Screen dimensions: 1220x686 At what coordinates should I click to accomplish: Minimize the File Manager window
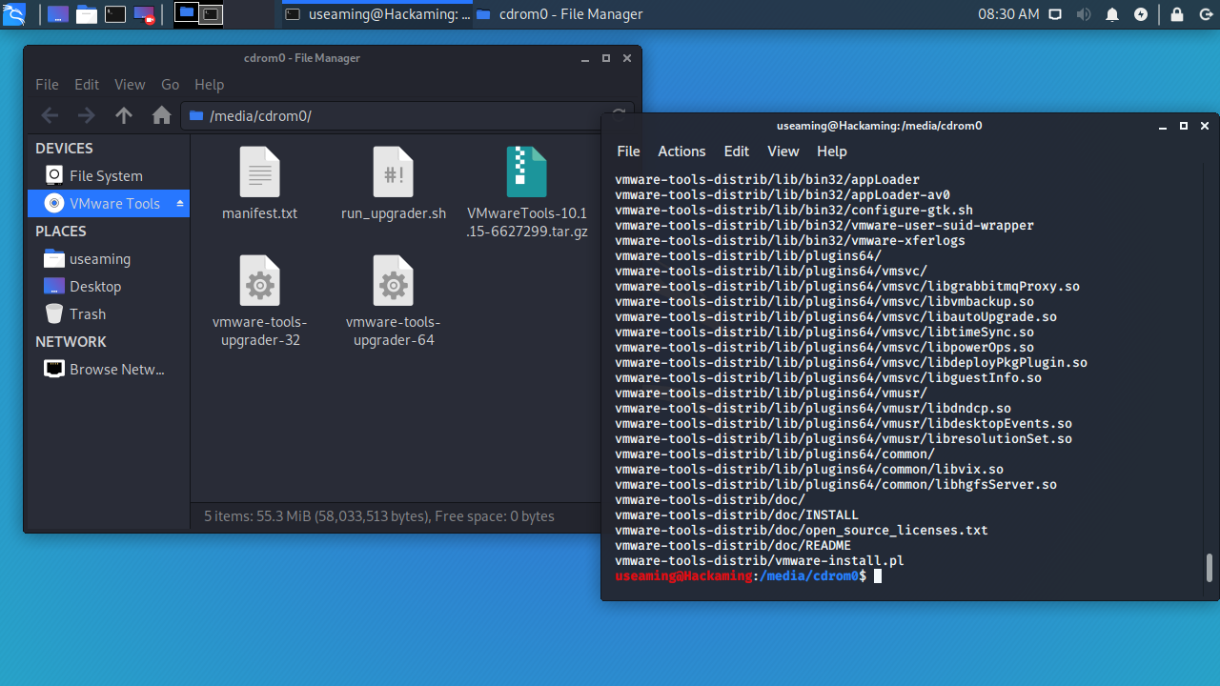click(585, 58)
